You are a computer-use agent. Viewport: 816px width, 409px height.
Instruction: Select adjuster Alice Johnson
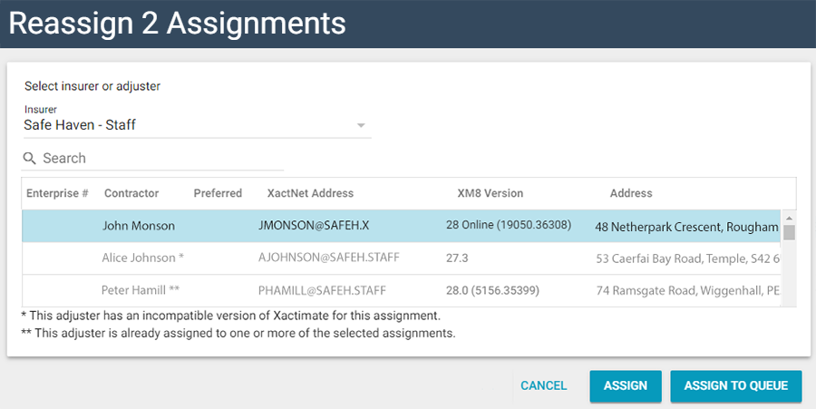143,258
